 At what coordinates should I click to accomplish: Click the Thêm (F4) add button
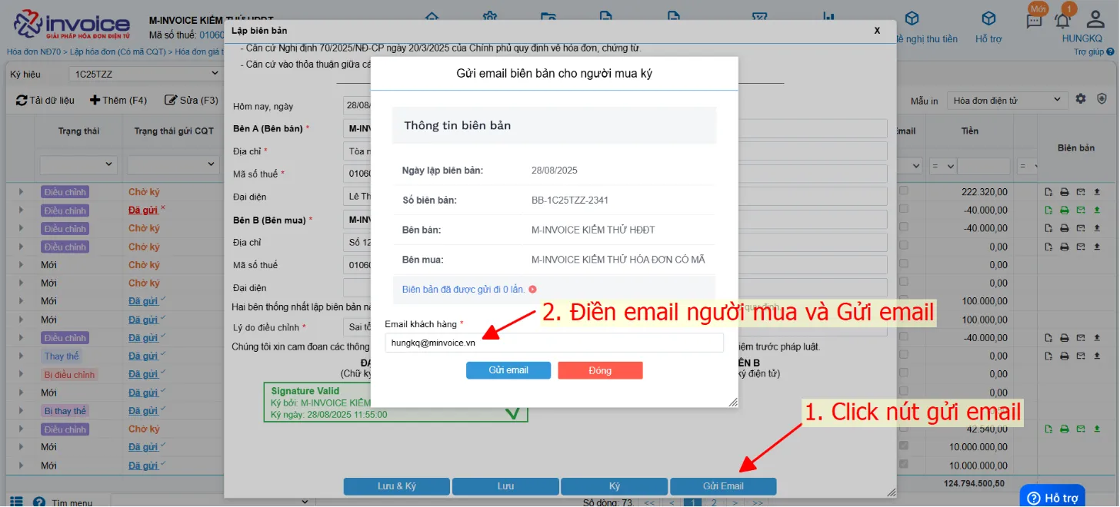coord(118,101)
